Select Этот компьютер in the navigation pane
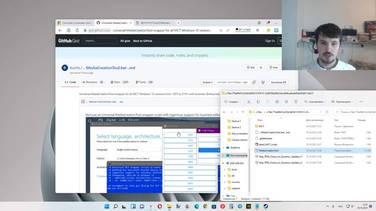 coord(237,155)
